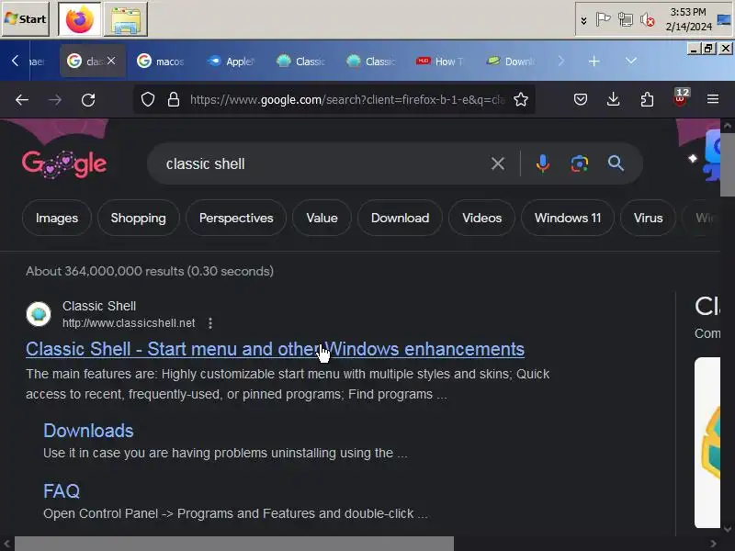
Task: Click the Google Valentine's doodle logo
Action: pyautogui.click(x=64, y=164)
